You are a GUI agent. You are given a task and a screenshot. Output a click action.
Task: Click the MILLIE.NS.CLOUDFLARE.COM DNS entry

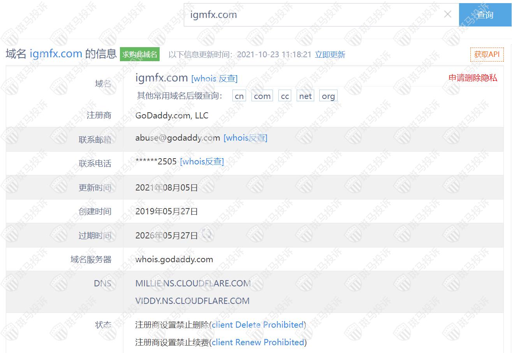(x=193, y=283)
